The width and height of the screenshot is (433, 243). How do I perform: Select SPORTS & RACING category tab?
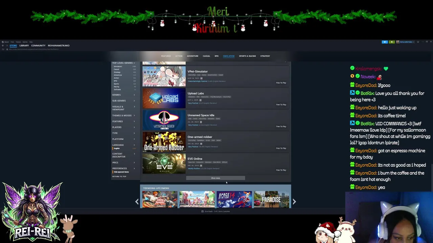tap(247, 56)
